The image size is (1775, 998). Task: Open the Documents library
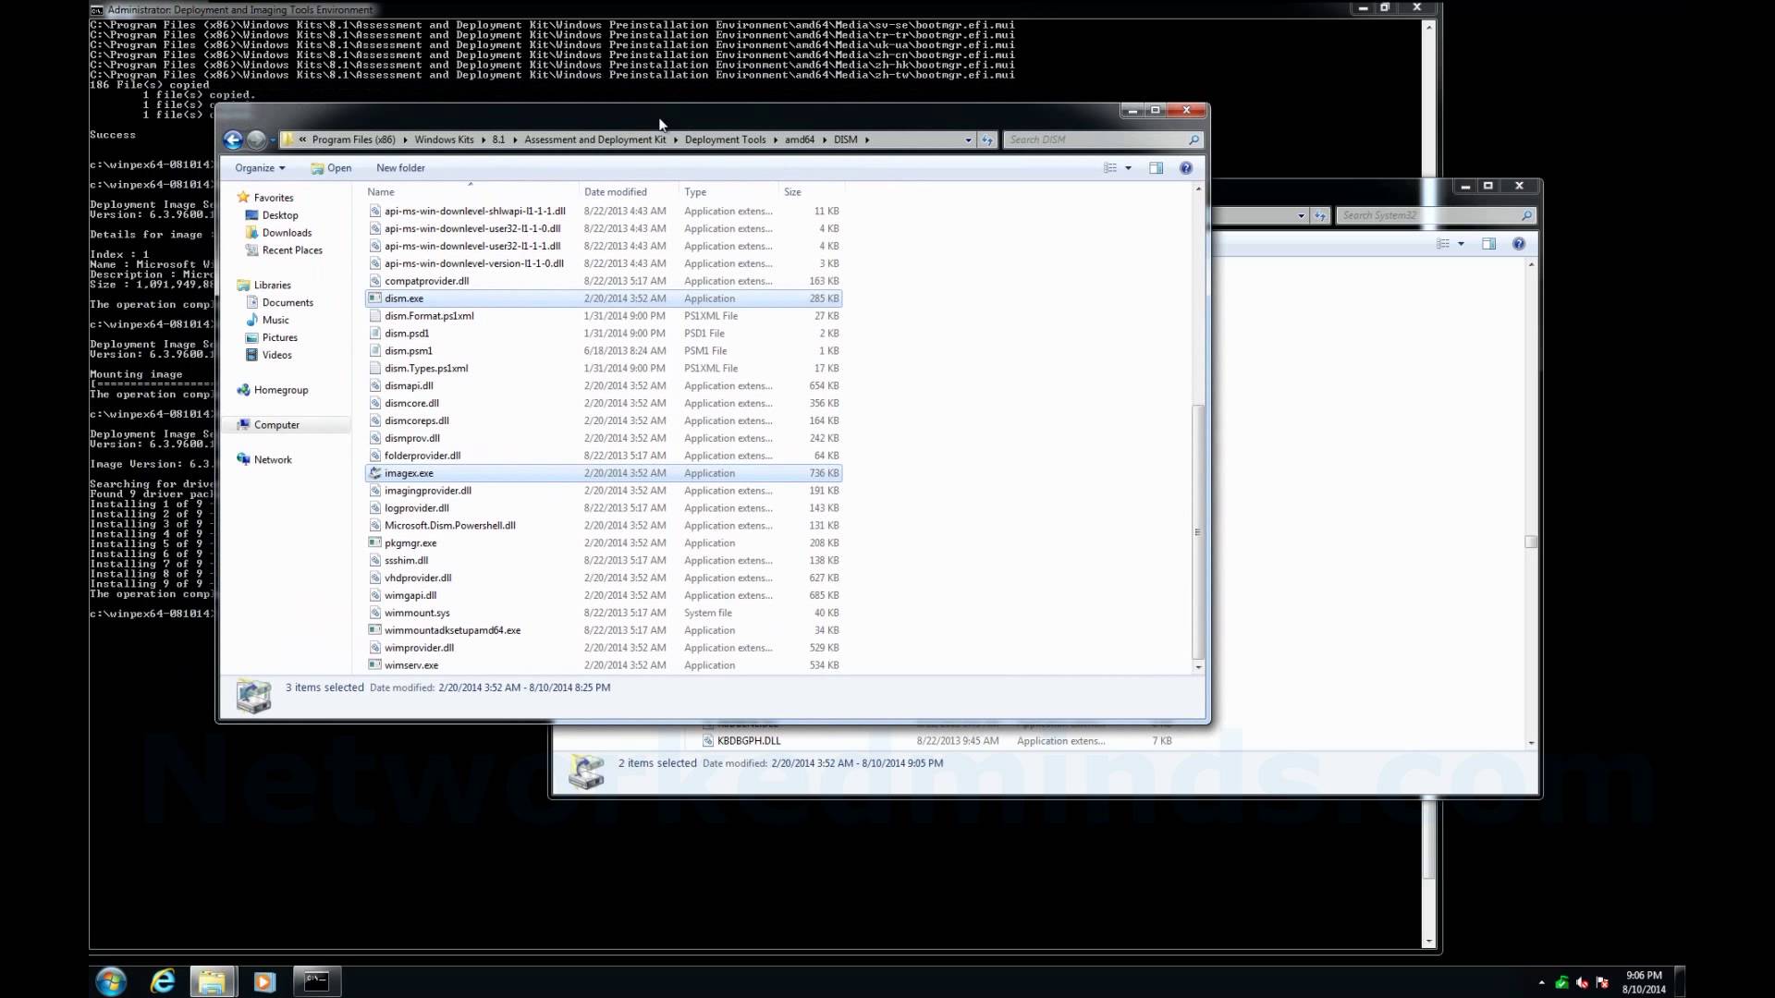(288, 302)
